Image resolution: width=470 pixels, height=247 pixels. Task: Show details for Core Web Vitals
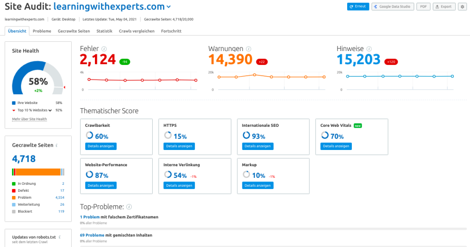tap(336, 146)
